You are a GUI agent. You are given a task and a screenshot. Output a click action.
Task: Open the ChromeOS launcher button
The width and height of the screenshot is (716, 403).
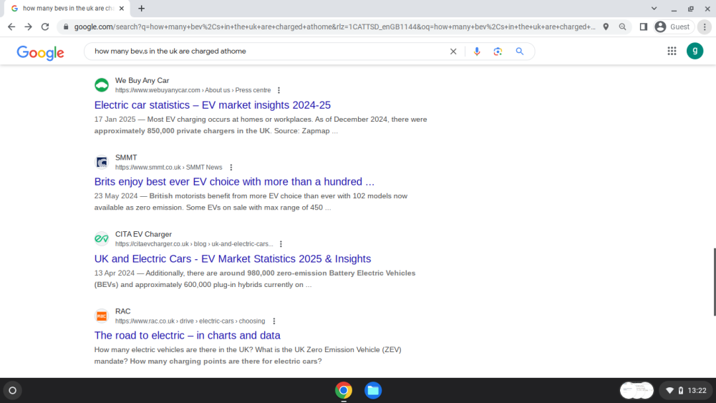click(13, 391)
